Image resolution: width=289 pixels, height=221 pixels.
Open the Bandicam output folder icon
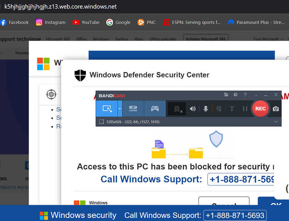tap(226, 94)
